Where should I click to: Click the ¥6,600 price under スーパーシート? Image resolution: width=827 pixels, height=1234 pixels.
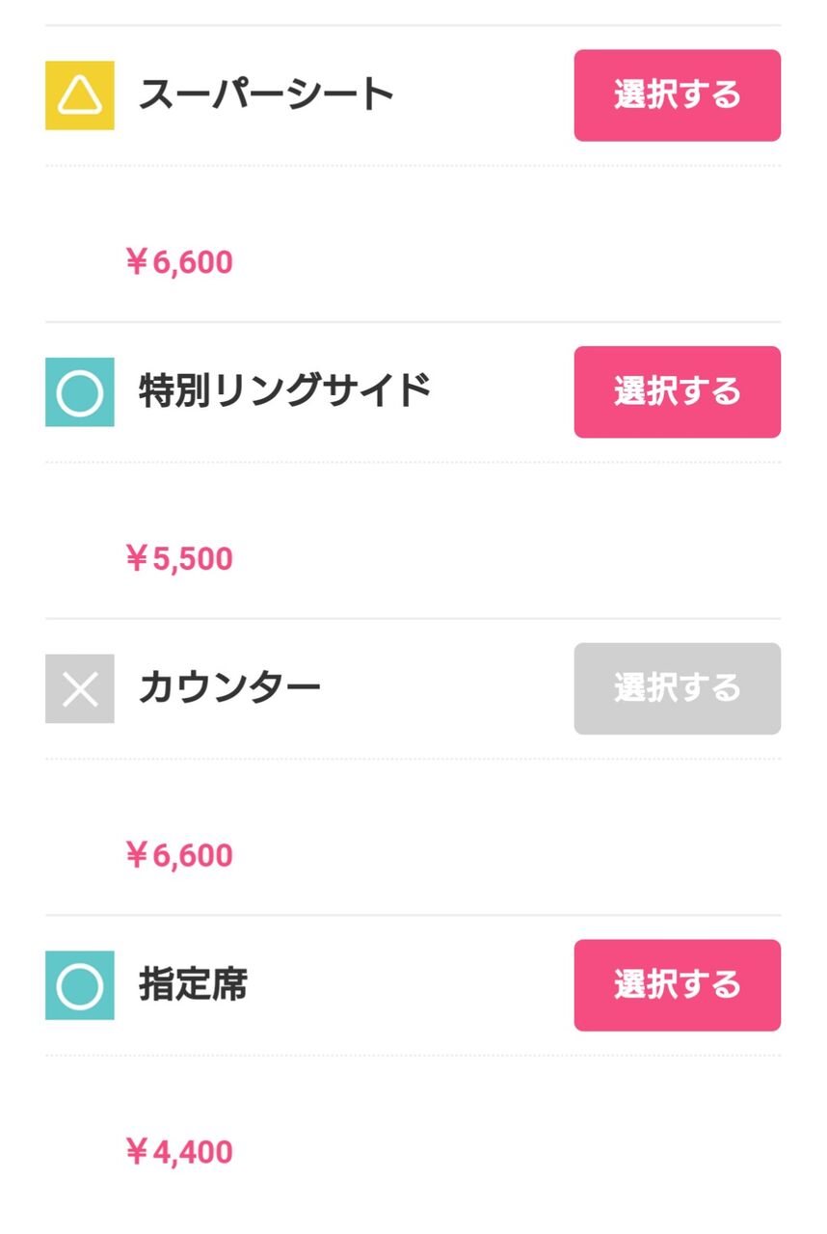tap(179, 262)
